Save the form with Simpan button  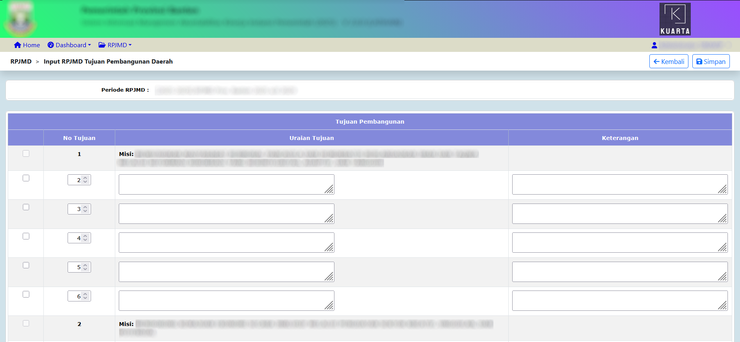click(x=711, y=62)
